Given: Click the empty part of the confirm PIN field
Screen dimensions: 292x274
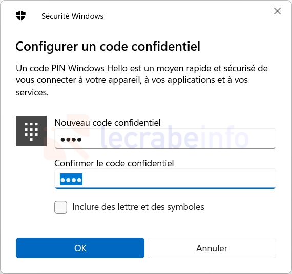Looking at the screenshot, I should [x=179, y=179].
